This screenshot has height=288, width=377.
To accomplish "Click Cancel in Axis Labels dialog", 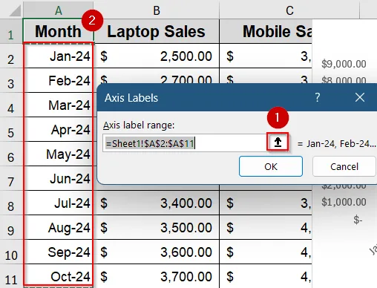I will pos(344,166).
